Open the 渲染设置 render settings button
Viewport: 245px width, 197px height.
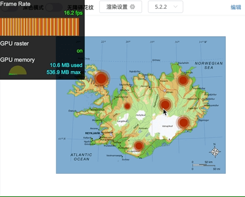click(x=121, y=7)
